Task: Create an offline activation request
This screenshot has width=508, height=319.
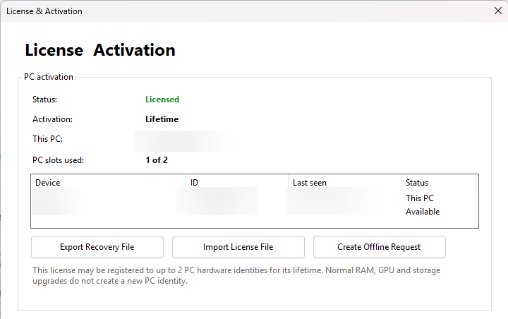Action: pos(379,247)
